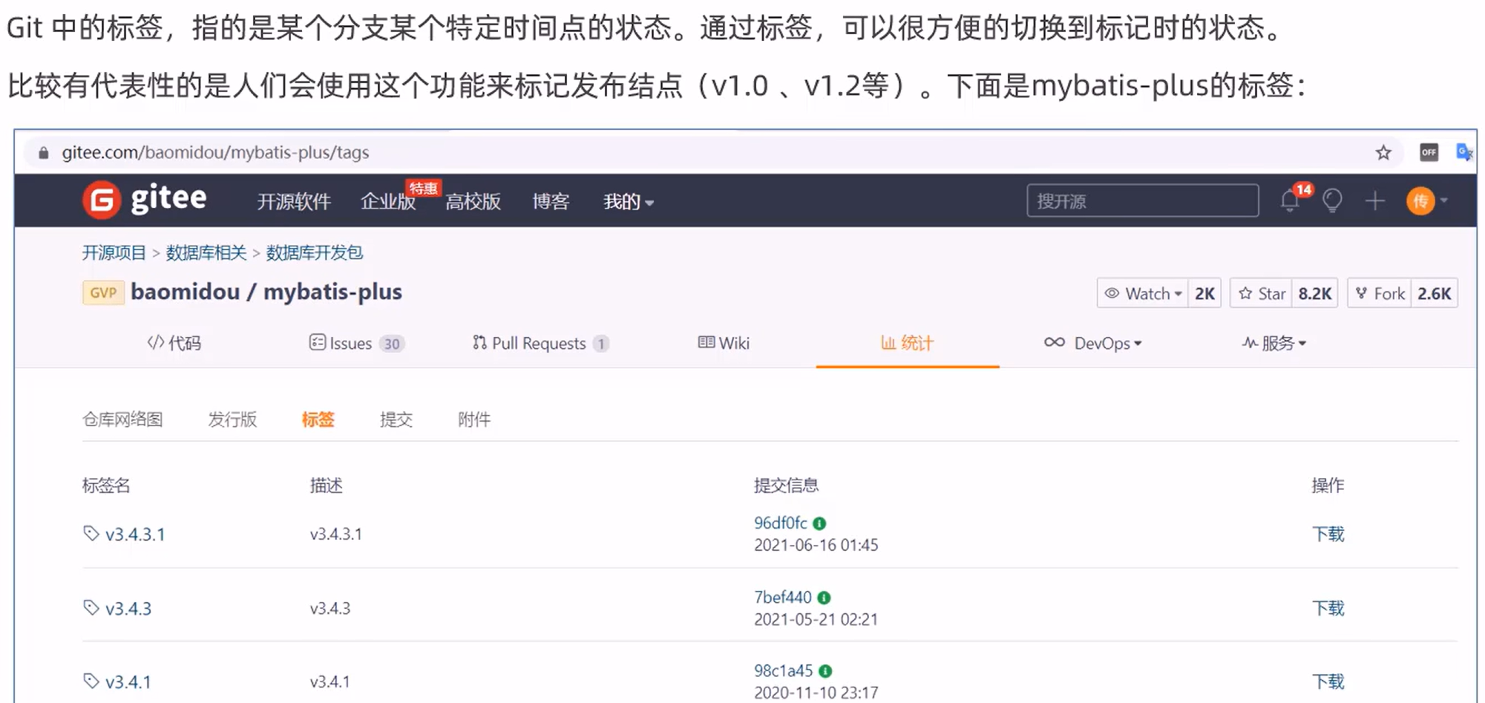Click the 特惠 badge on 企业版

click(x=423, y=189)
